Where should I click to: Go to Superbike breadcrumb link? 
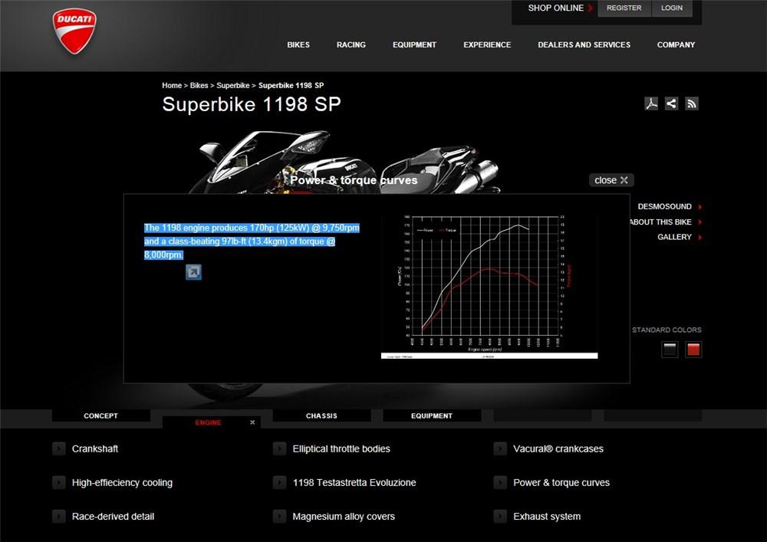tap(233, 85)
